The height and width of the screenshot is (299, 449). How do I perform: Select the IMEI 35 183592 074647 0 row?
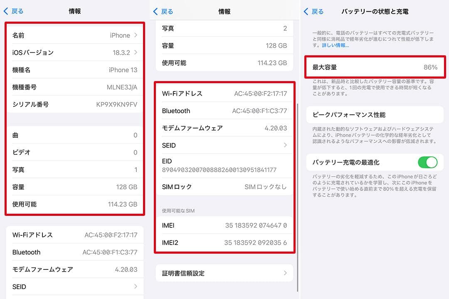pos(224,225)
